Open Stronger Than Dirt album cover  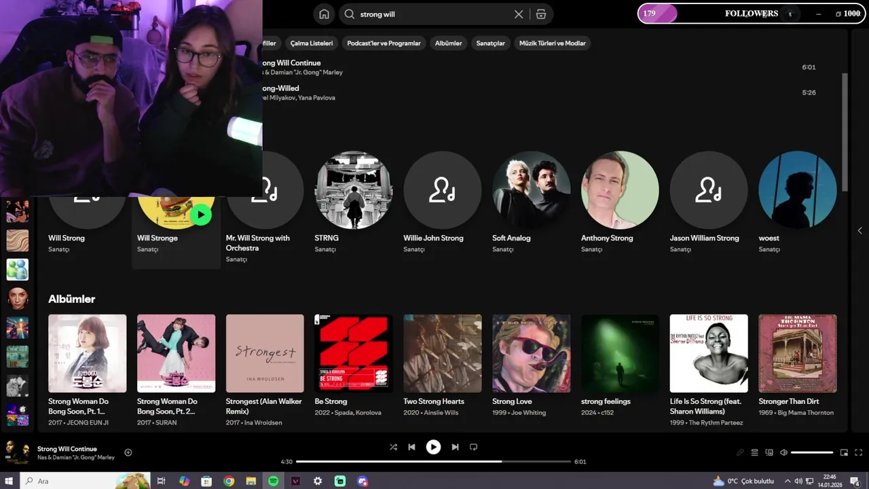click(x=798, y=353)
